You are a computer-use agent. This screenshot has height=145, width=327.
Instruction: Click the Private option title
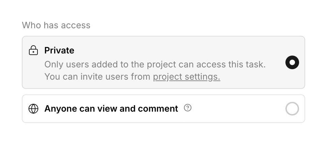point(59,50)
